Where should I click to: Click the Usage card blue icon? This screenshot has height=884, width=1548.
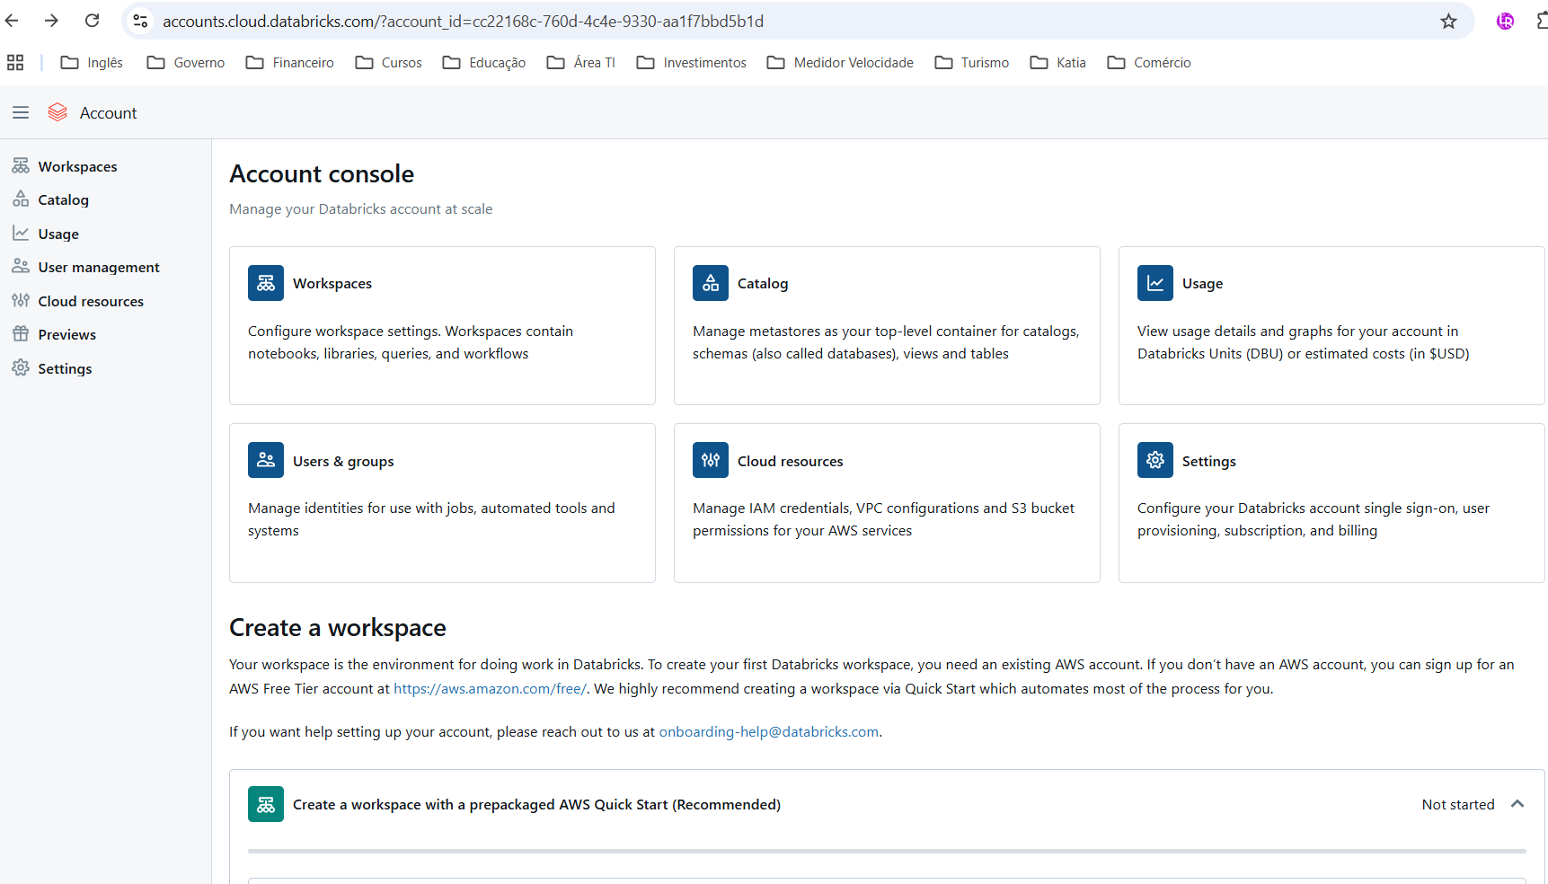pos(1155,283)
